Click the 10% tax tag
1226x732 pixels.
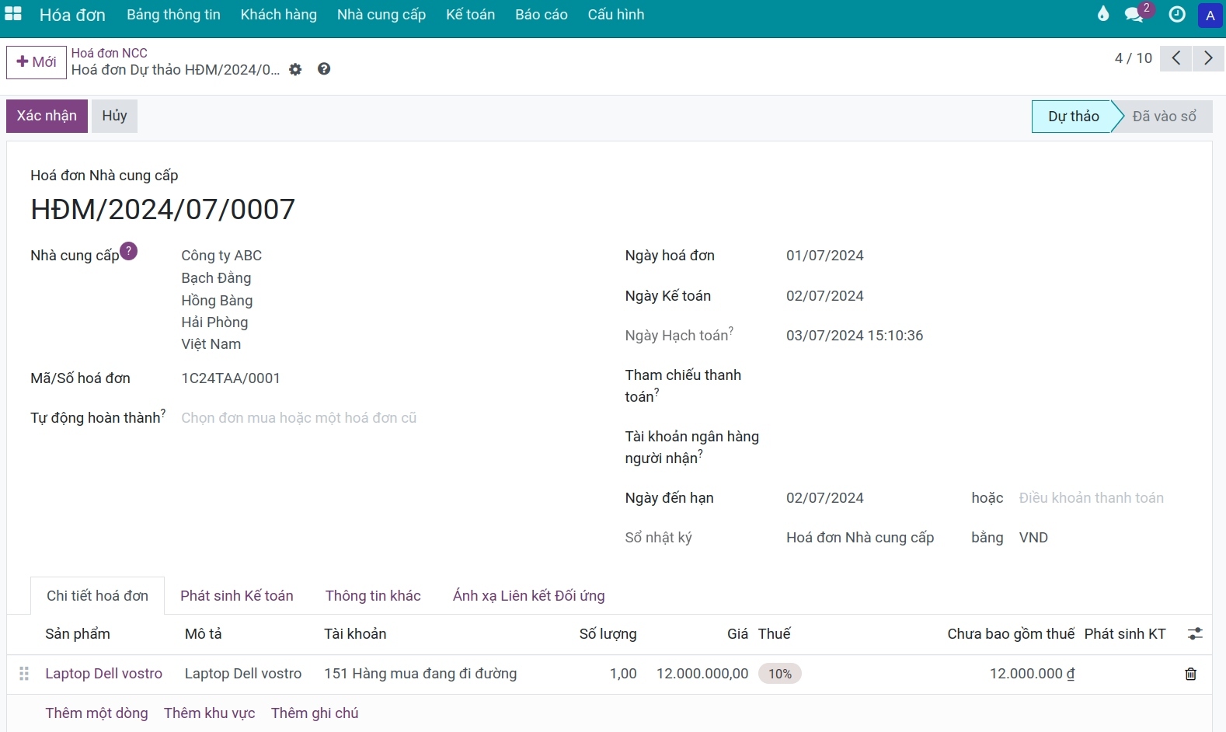(780, 674)
